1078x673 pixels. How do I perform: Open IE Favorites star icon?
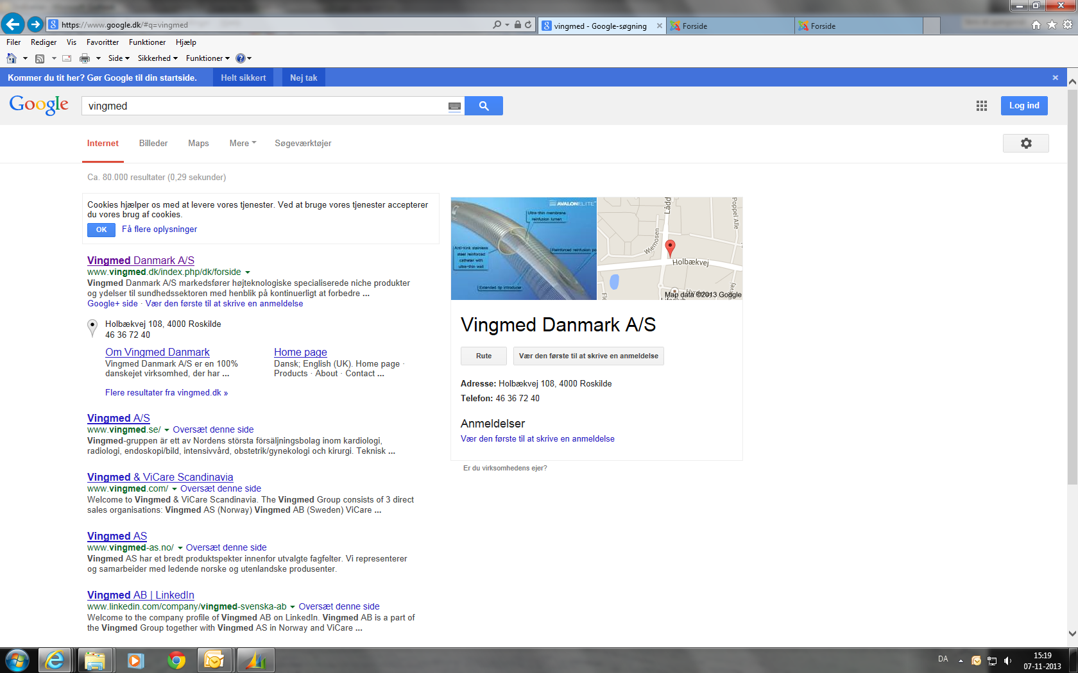point(1052,25)
